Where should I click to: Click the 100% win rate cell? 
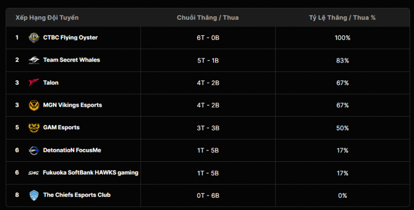(x=342, y=38)
